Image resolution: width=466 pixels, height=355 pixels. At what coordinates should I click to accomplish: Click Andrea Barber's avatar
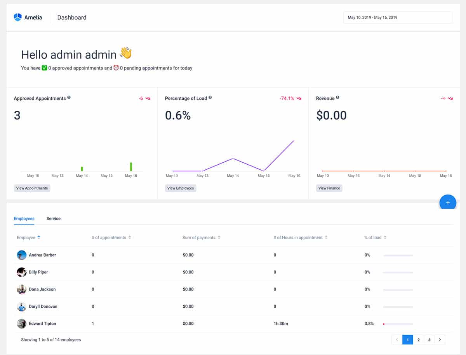coord(22,255)
